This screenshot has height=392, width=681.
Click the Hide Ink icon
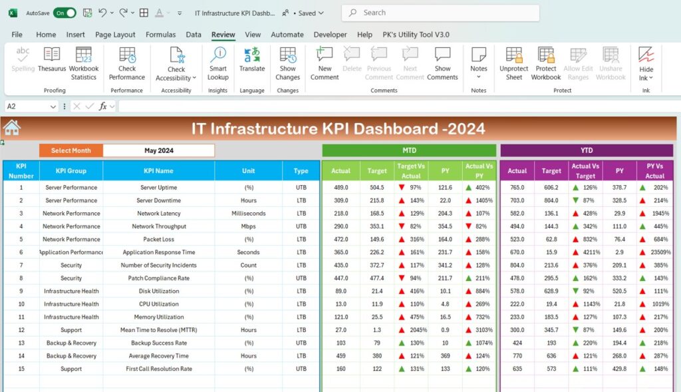(x=646, y=55)
